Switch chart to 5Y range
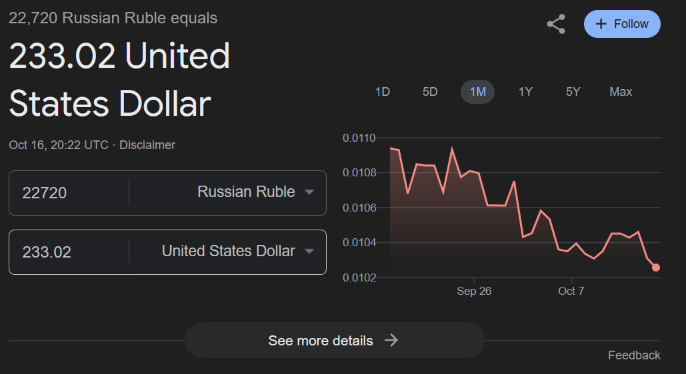Viewport: 686px width, 374px height. tap(573, 92)
